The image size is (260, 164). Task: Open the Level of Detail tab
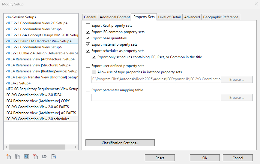click(169, 17)
